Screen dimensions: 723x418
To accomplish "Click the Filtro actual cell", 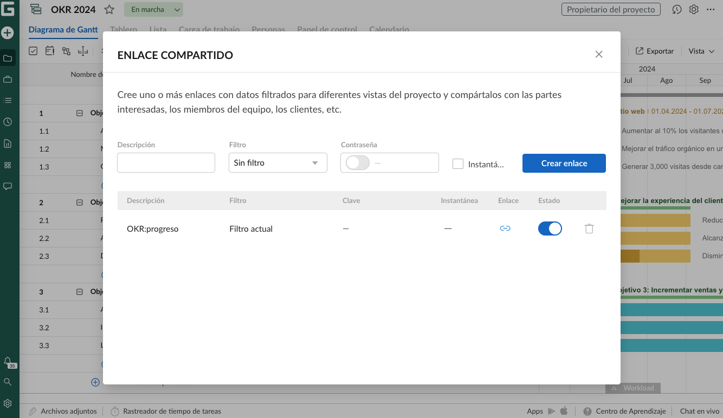I will point(251,228).
